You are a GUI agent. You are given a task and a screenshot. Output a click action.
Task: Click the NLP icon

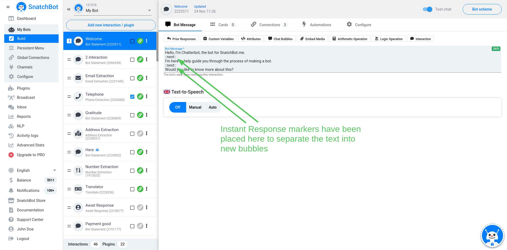[x=11, y=126]
